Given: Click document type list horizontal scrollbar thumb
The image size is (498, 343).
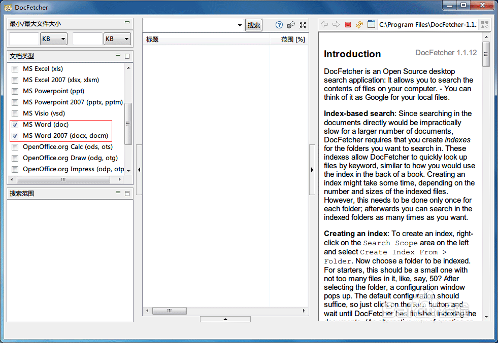Looking at the screenshot, I should (63, 179).
